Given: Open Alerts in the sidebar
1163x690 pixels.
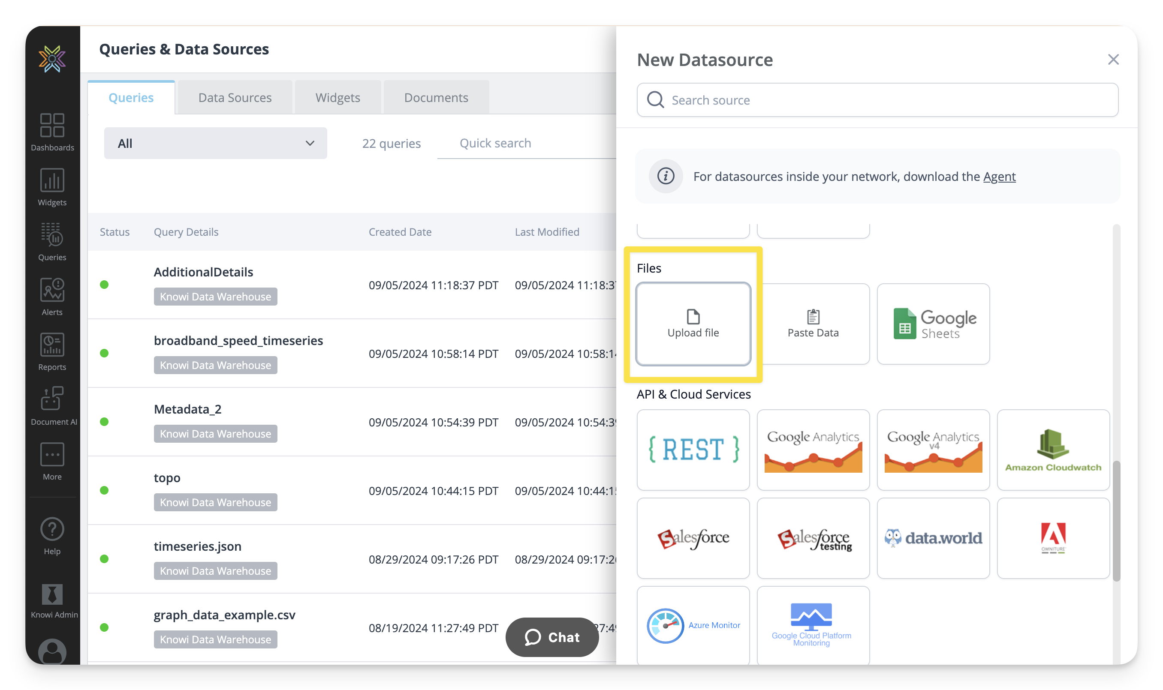Looking at the screenshot, I should [x=52, y=297].
